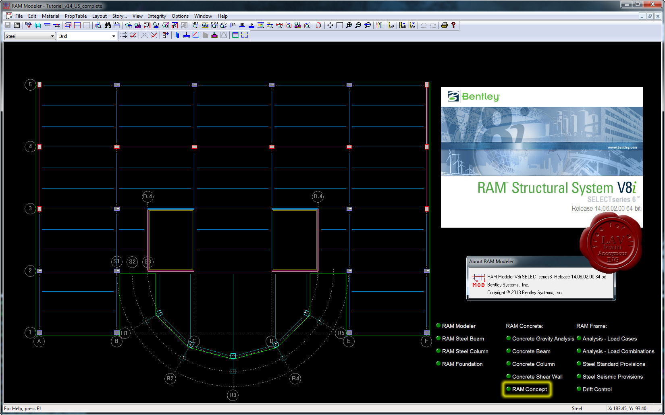Click grid bubble B.4 on the plan
This screenshot has height=415, width=665.
coord(148,197)
